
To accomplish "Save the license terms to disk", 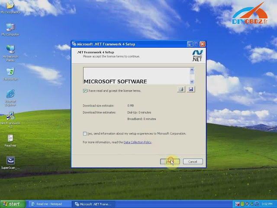I will point(191,89).
